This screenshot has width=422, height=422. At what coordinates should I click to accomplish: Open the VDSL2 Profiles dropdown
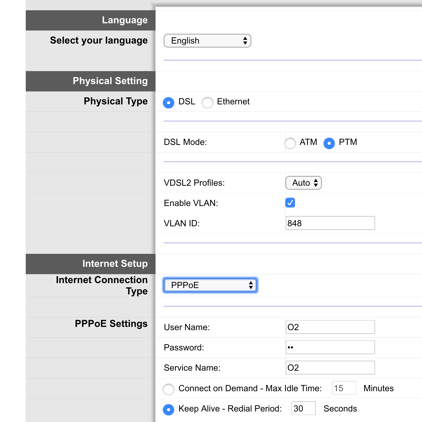point(303,183)
